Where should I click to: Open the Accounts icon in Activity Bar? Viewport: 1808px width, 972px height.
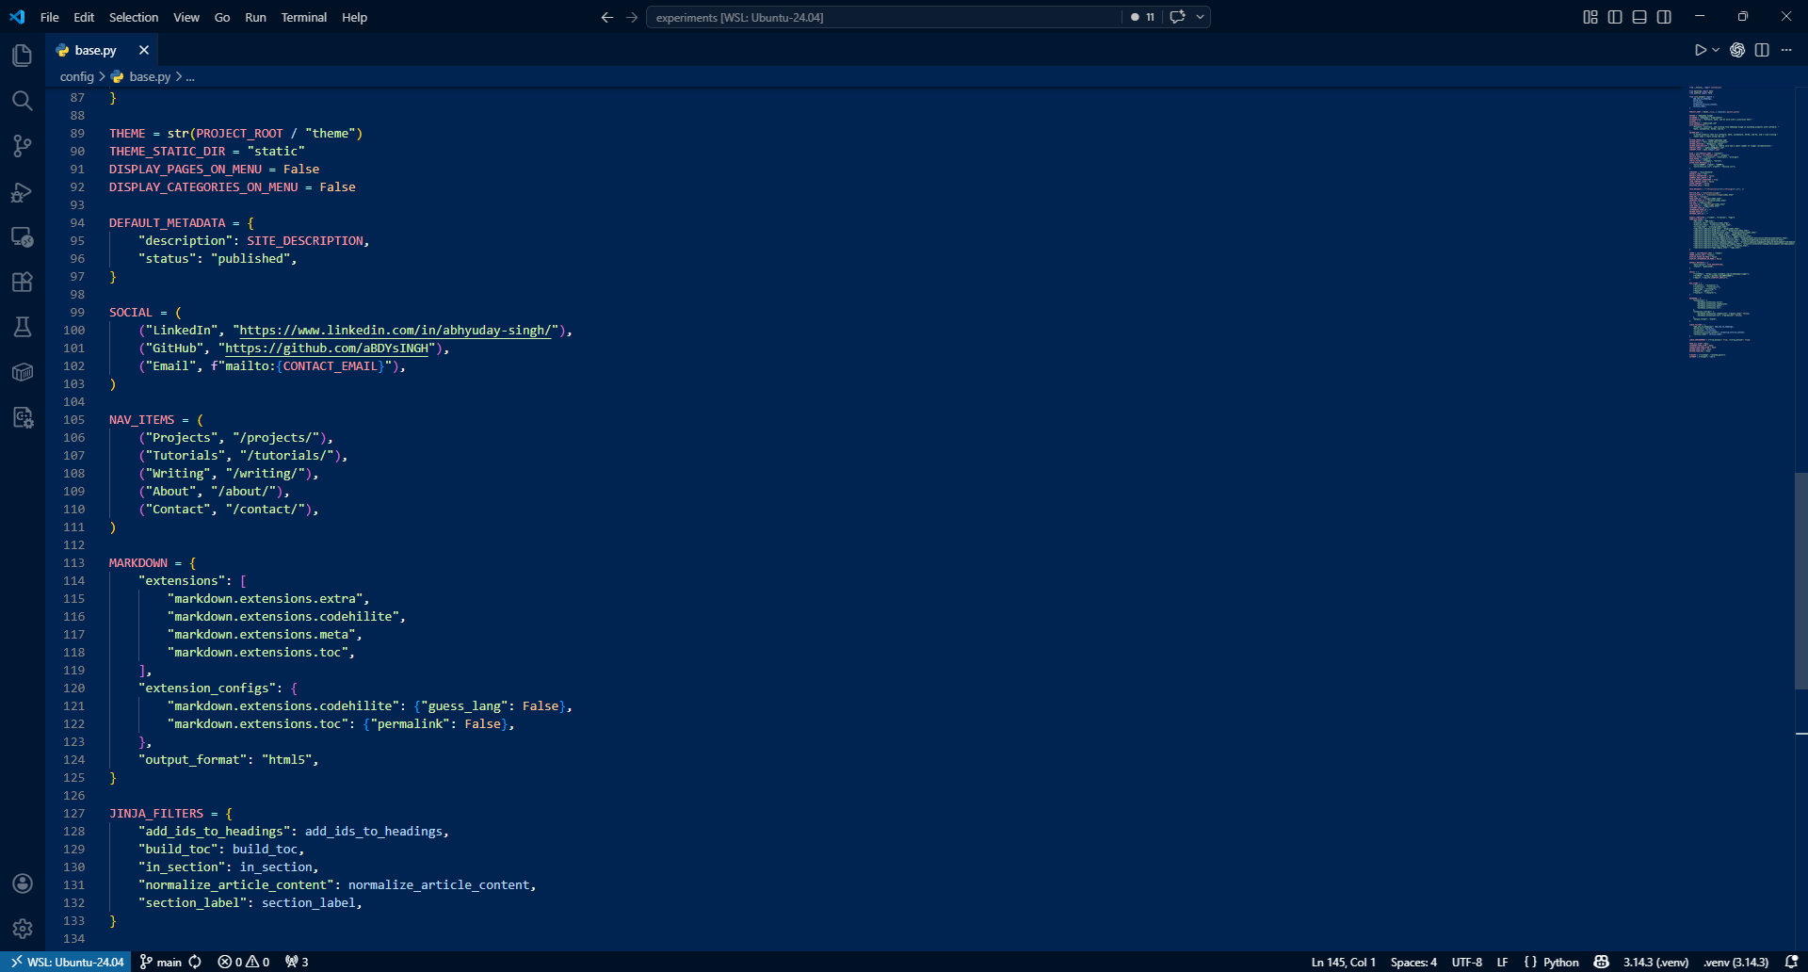tap(23, 883)
